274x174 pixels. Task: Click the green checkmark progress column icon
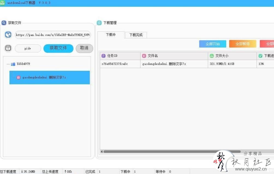[x=260, y=56]
